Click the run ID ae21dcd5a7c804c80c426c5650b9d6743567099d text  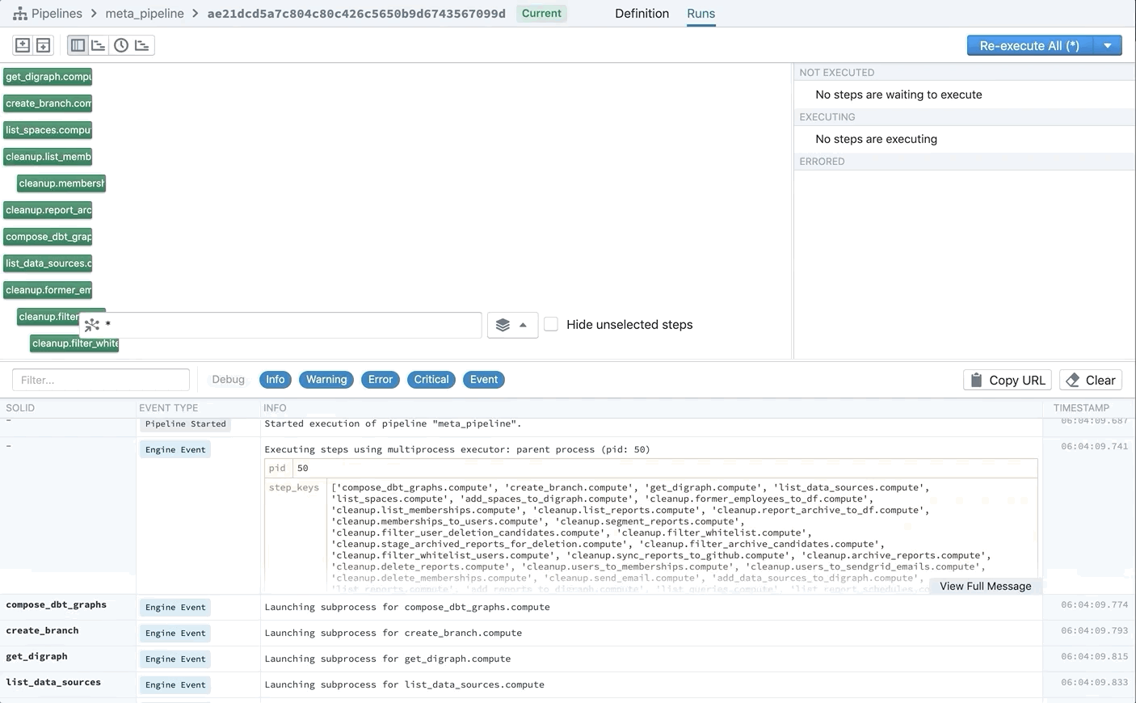click(x=356, y=14)
